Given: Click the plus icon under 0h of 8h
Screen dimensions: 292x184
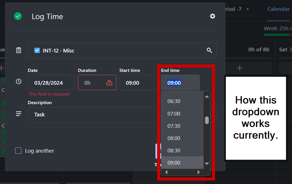Looking at the screenshot, I should tap(240, 68).
